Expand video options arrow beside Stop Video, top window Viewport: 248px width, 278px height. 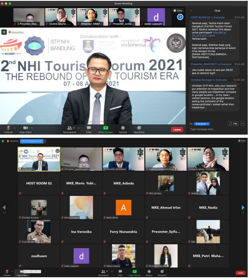click(x=32, y=128)
